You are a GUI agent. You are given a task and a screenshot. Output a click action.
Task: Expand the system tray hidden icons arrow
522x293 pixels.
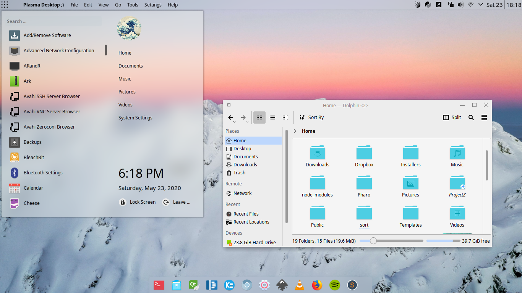[x=481, y=5]
